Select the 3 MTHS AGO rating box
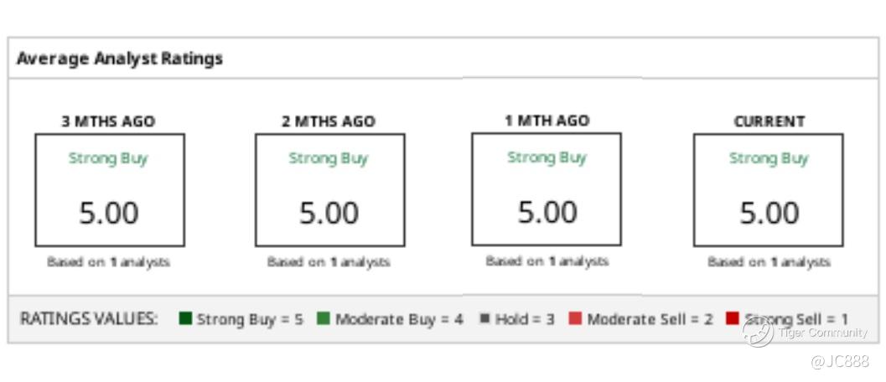The height and width of the screenshot is (382, 886). [110, 190]
